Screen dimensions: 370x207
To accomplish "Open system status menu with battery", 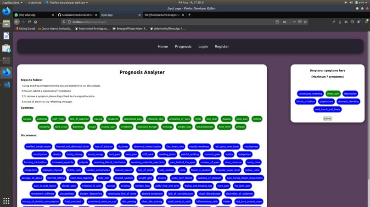I will 356,3.
